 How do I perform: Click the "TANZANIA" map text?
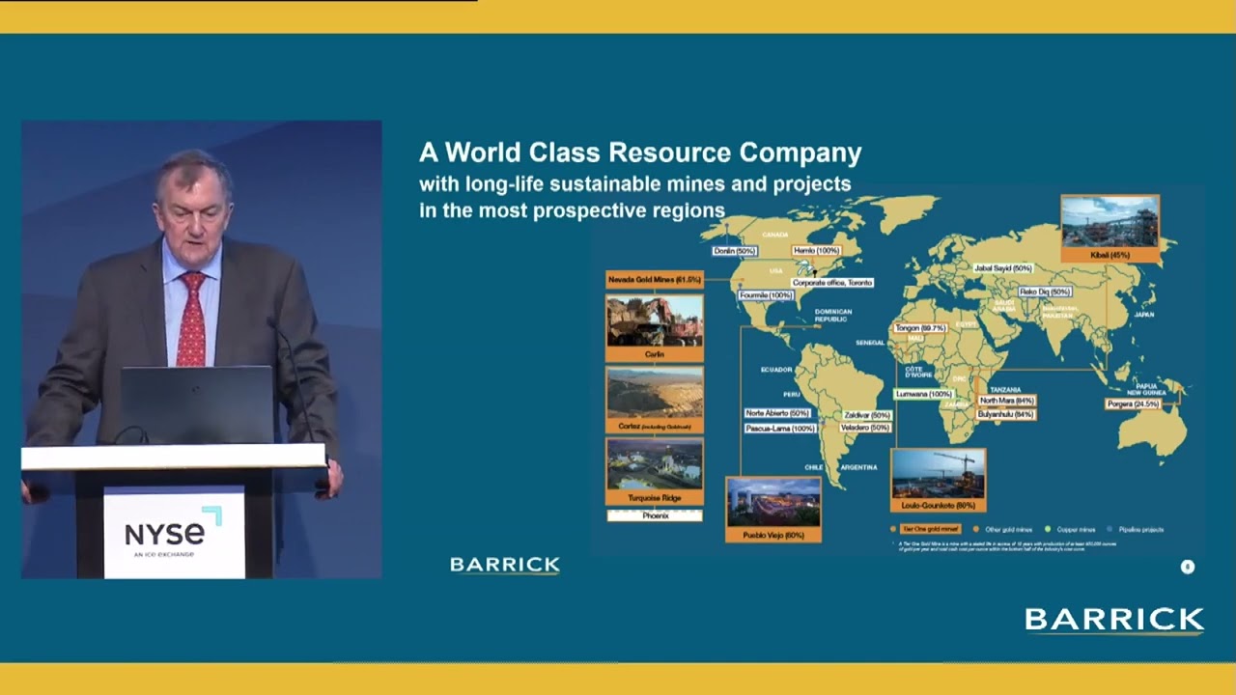pyautogui.click(x=1005, y=389)
